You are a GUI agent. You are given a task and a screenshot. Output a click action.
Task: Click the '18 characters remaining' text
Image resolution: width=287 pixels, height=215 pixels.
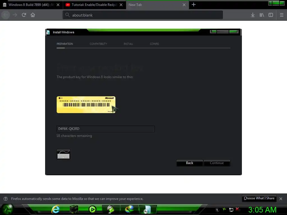(x=74, y=136)
